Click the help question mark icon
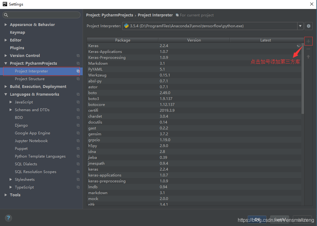Screen dimensions: 317x226 pyautogui.click(x=8, y=218)
